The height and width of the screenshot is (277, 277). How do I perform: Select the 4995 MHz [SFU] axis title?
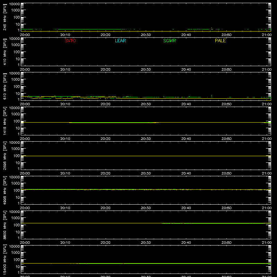point(5,190)
